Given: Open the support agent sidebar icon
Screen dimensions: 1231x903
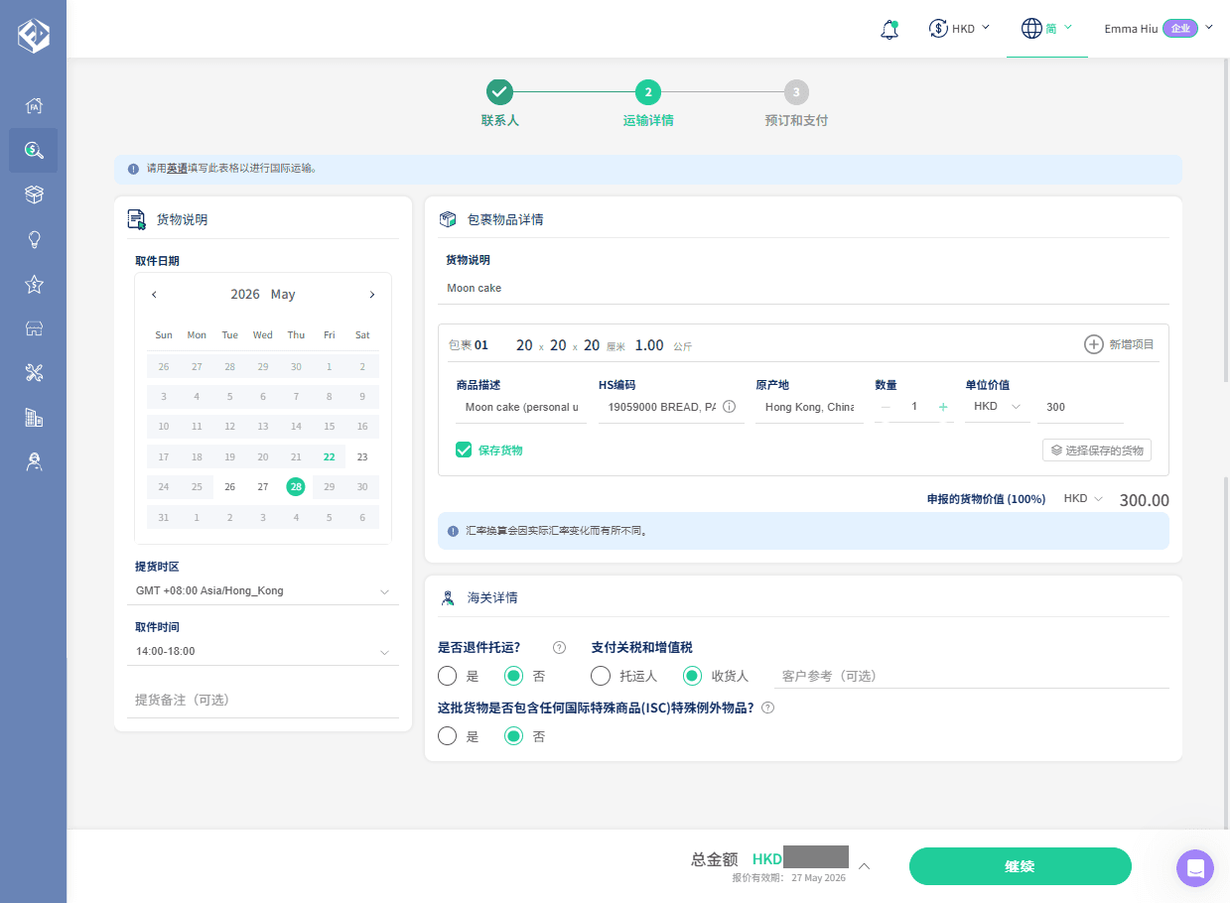Looking at the screenshot, I should click(x=34, y=461).
